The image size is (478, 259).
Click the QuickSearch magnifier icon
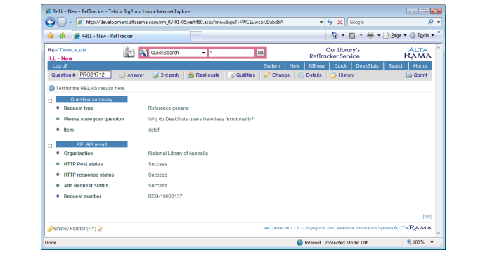[x=143, y=53]
